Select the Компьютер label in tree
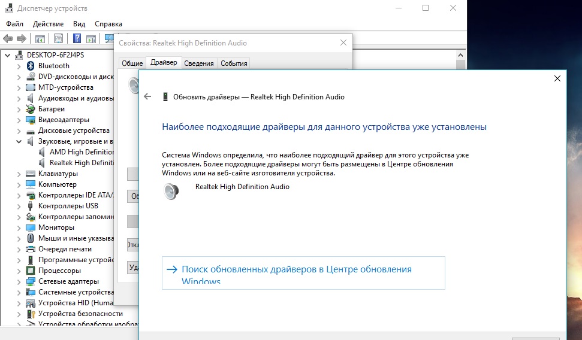Screen dimensions: 582x340 coord(58,184)
